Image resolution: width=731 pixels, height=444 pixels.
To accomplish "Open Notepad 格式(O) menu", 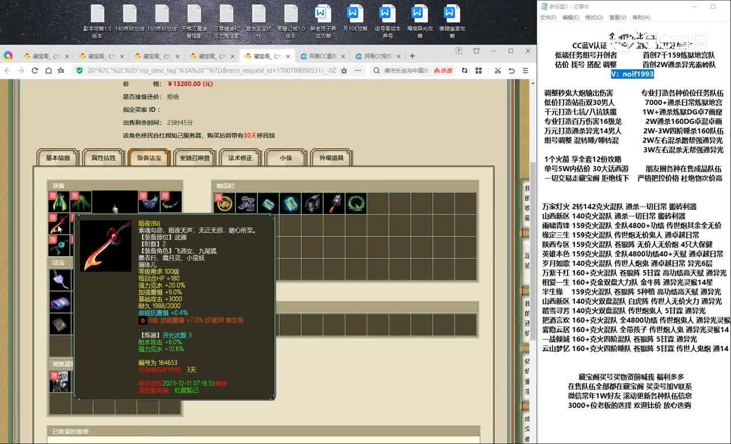I will pyautogui.click(x=594, y=18).
